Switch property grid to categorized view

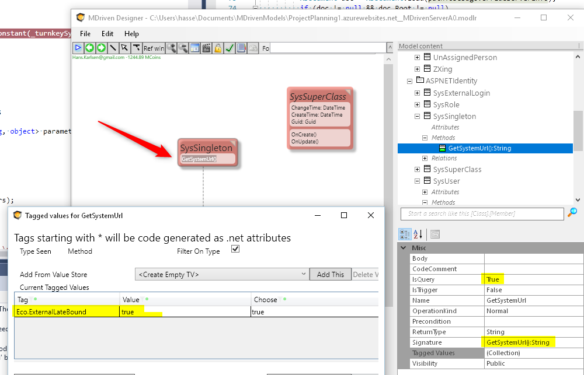point(405,234)
